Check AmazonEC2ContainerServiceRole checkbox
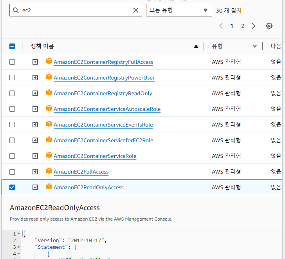The height and width of the screenshot is (259, 285). pyautogui.click(x=12, y=156)
